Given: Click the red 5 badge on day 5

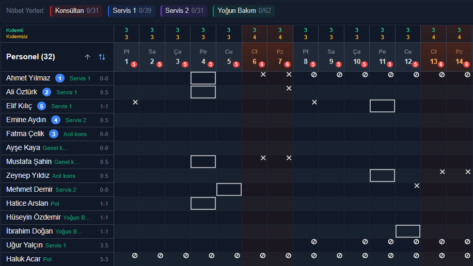Looking at the screenshot, I should [x=236, y=64].
